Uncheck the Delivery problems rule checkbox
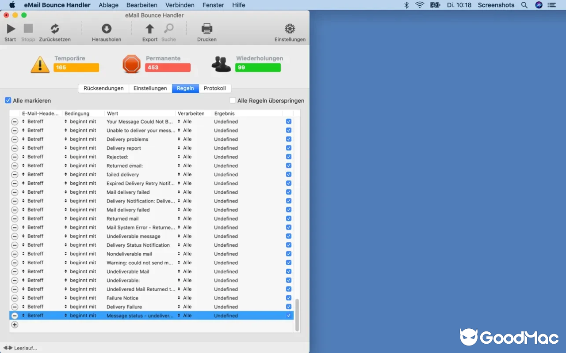The image size is (566, 353). [288, 139]
